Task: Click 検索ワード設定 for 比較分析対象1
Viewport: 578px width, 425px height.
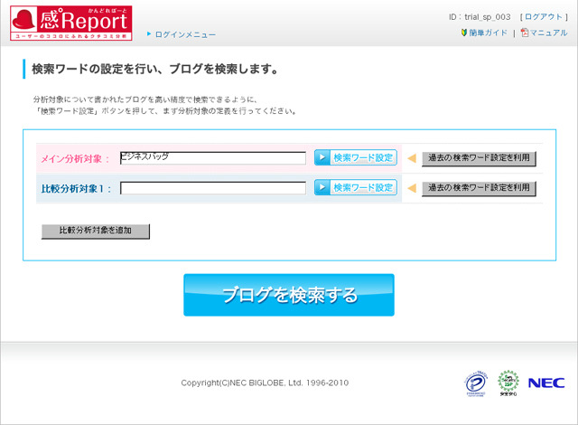Action: (356, 187)
